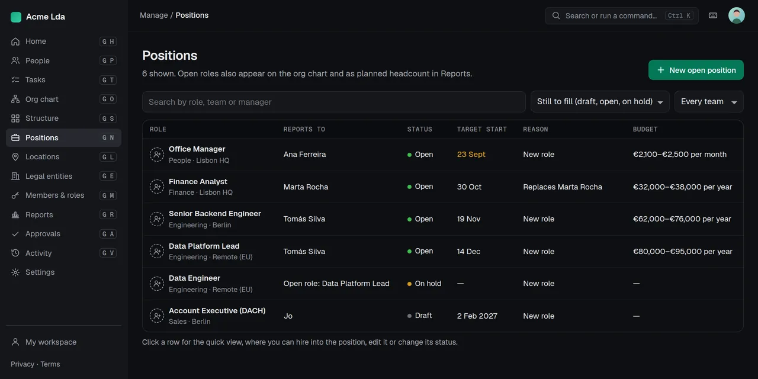Click the Activity history icon
This screenshot has height=379, width=758.
coord(15,253)
